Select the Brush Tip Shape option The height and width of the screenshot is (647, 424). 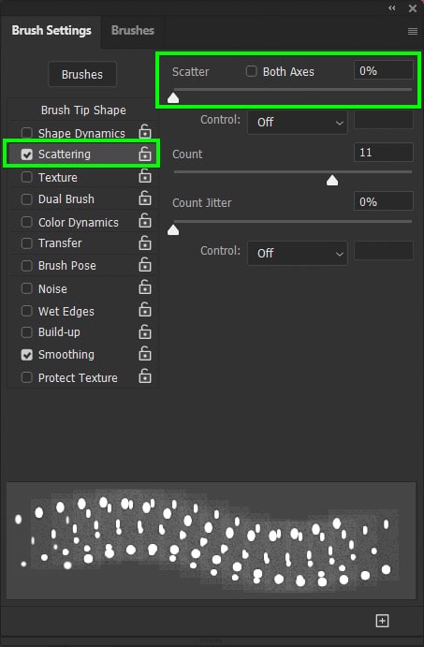pyautogui.click(x=83, y=110)
